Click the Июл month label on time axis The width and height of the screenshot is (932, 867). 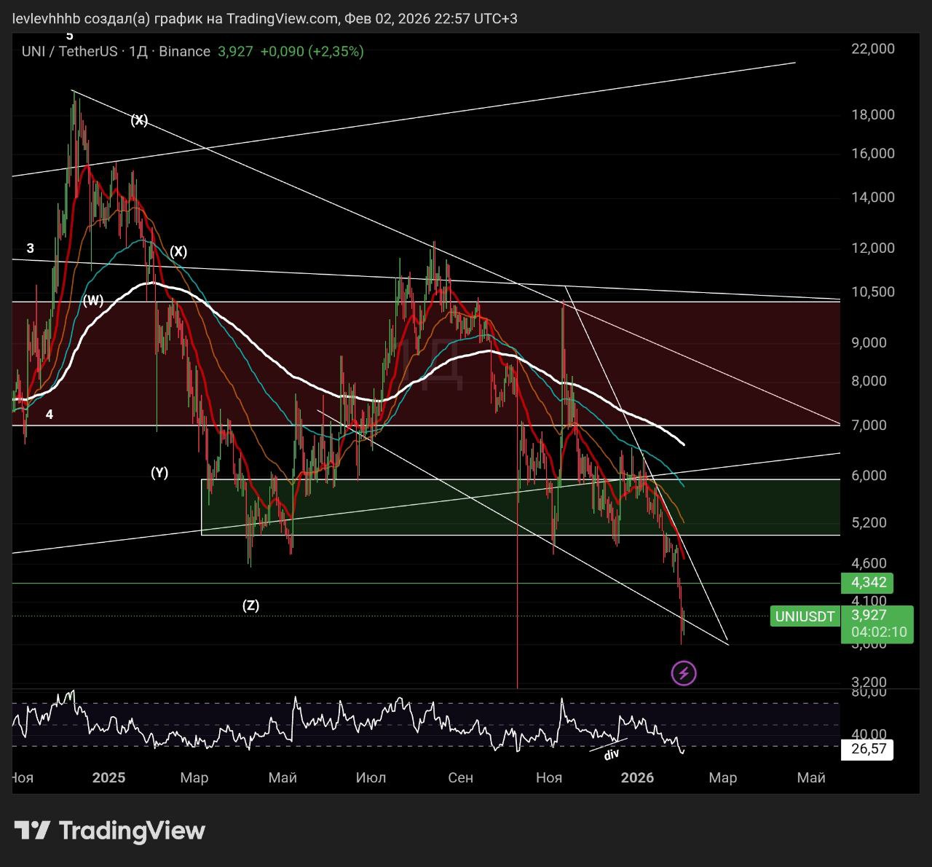tap(371, 777)
